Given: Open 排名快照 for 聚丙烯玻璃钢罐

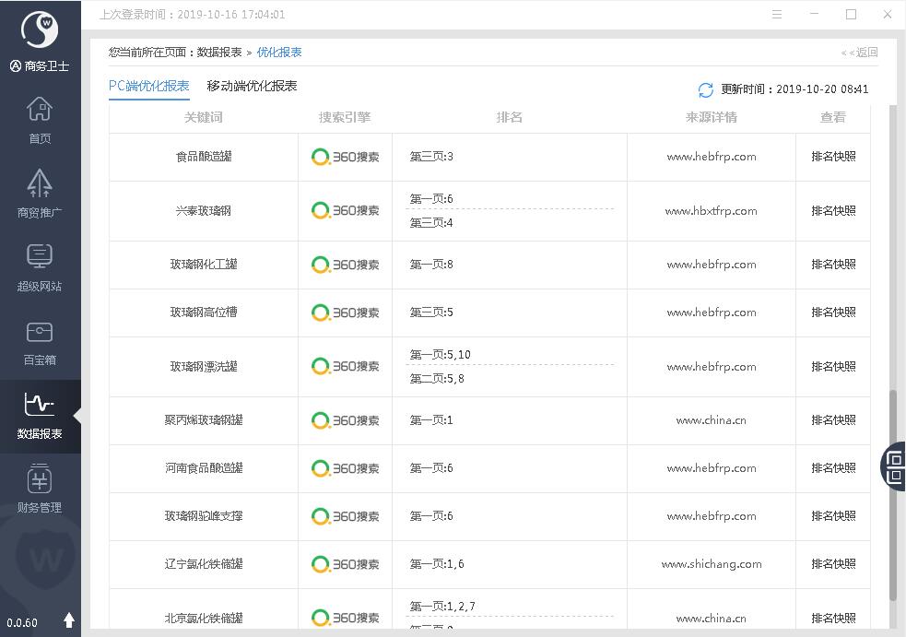Looking at the screenshot, I should click(833, 420).
